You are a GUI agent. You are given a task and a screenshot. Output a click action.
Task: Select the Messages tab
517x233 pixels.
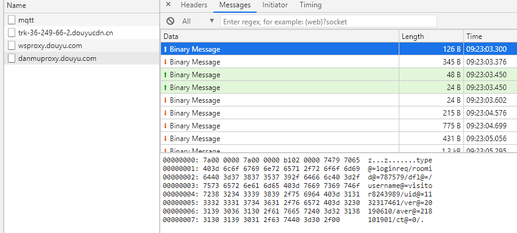tap(235, 5)
